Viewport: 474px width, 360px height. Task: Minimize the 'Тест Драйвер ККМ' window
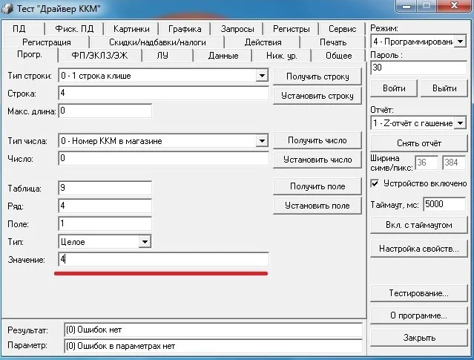406,6
